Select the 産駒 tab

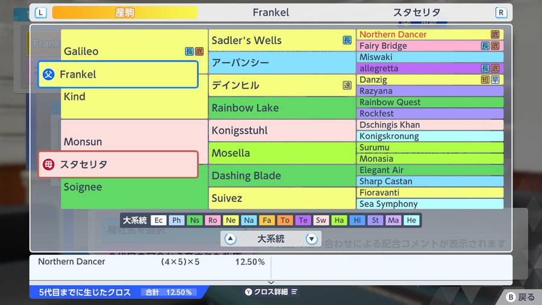125,13
